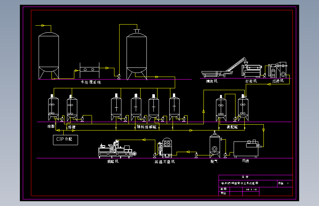
Task: Select the pump left of the sterilizer
Action: point(155,155)
